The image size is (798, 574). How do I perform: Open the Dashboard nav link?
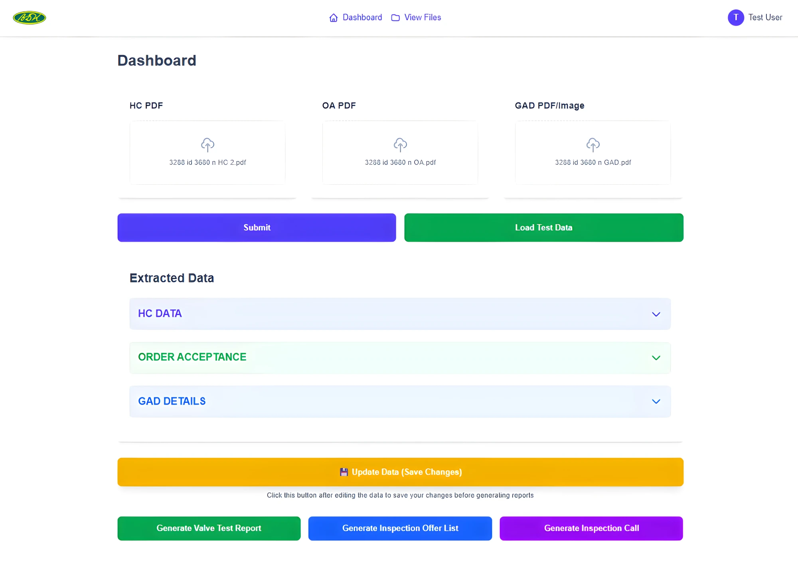362,18
